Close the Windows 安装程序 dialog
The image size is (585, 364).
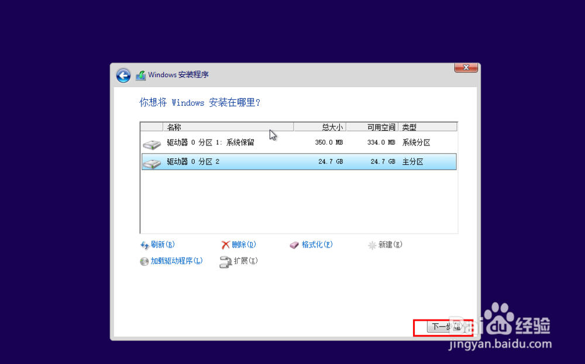pos(466,67)
